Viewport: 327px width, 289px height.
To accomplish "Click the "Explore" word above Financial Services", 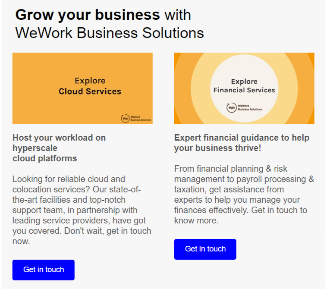I will [x=244, y=82].
